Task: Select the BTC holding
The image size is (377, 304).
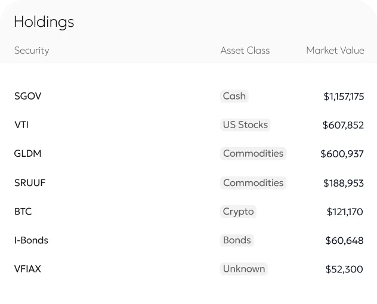Action: pyautogui.click(x=23, y=212)
